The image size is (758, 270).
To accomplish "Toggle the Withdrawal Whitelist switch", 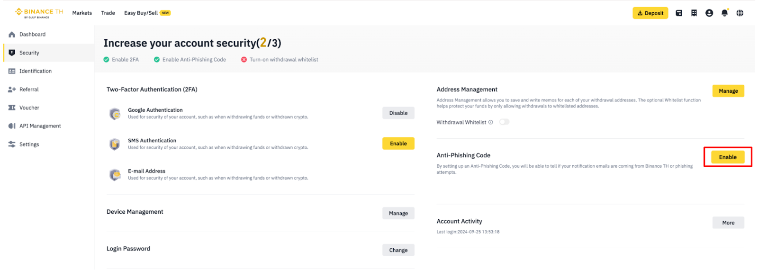I will click(x=504, y=122).
